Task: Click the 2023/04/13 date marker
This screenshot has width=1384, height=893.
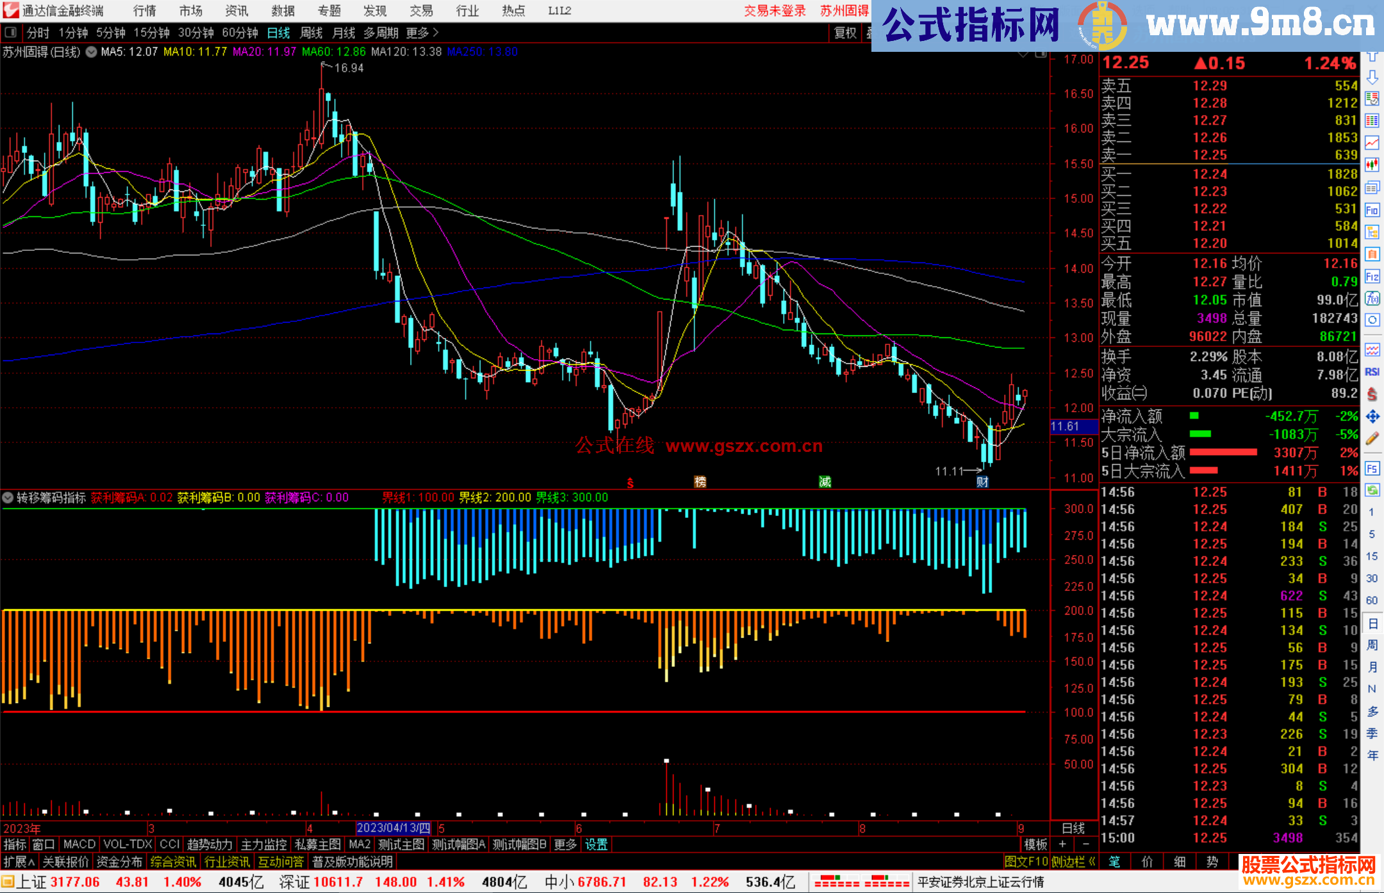Action: pyautogui.click(x=393, y=828)
